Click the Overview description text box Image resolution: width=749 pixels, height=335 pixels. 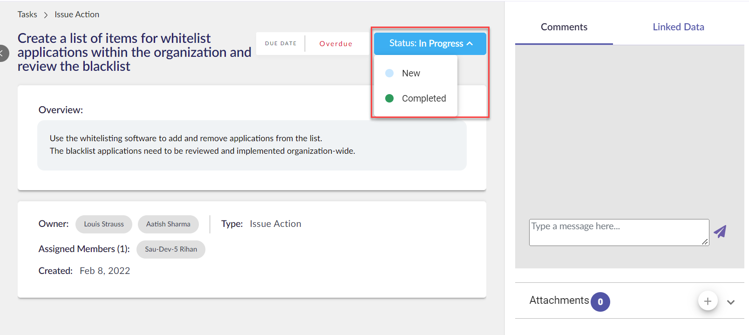pyautogui.click(x=252, y=145)
